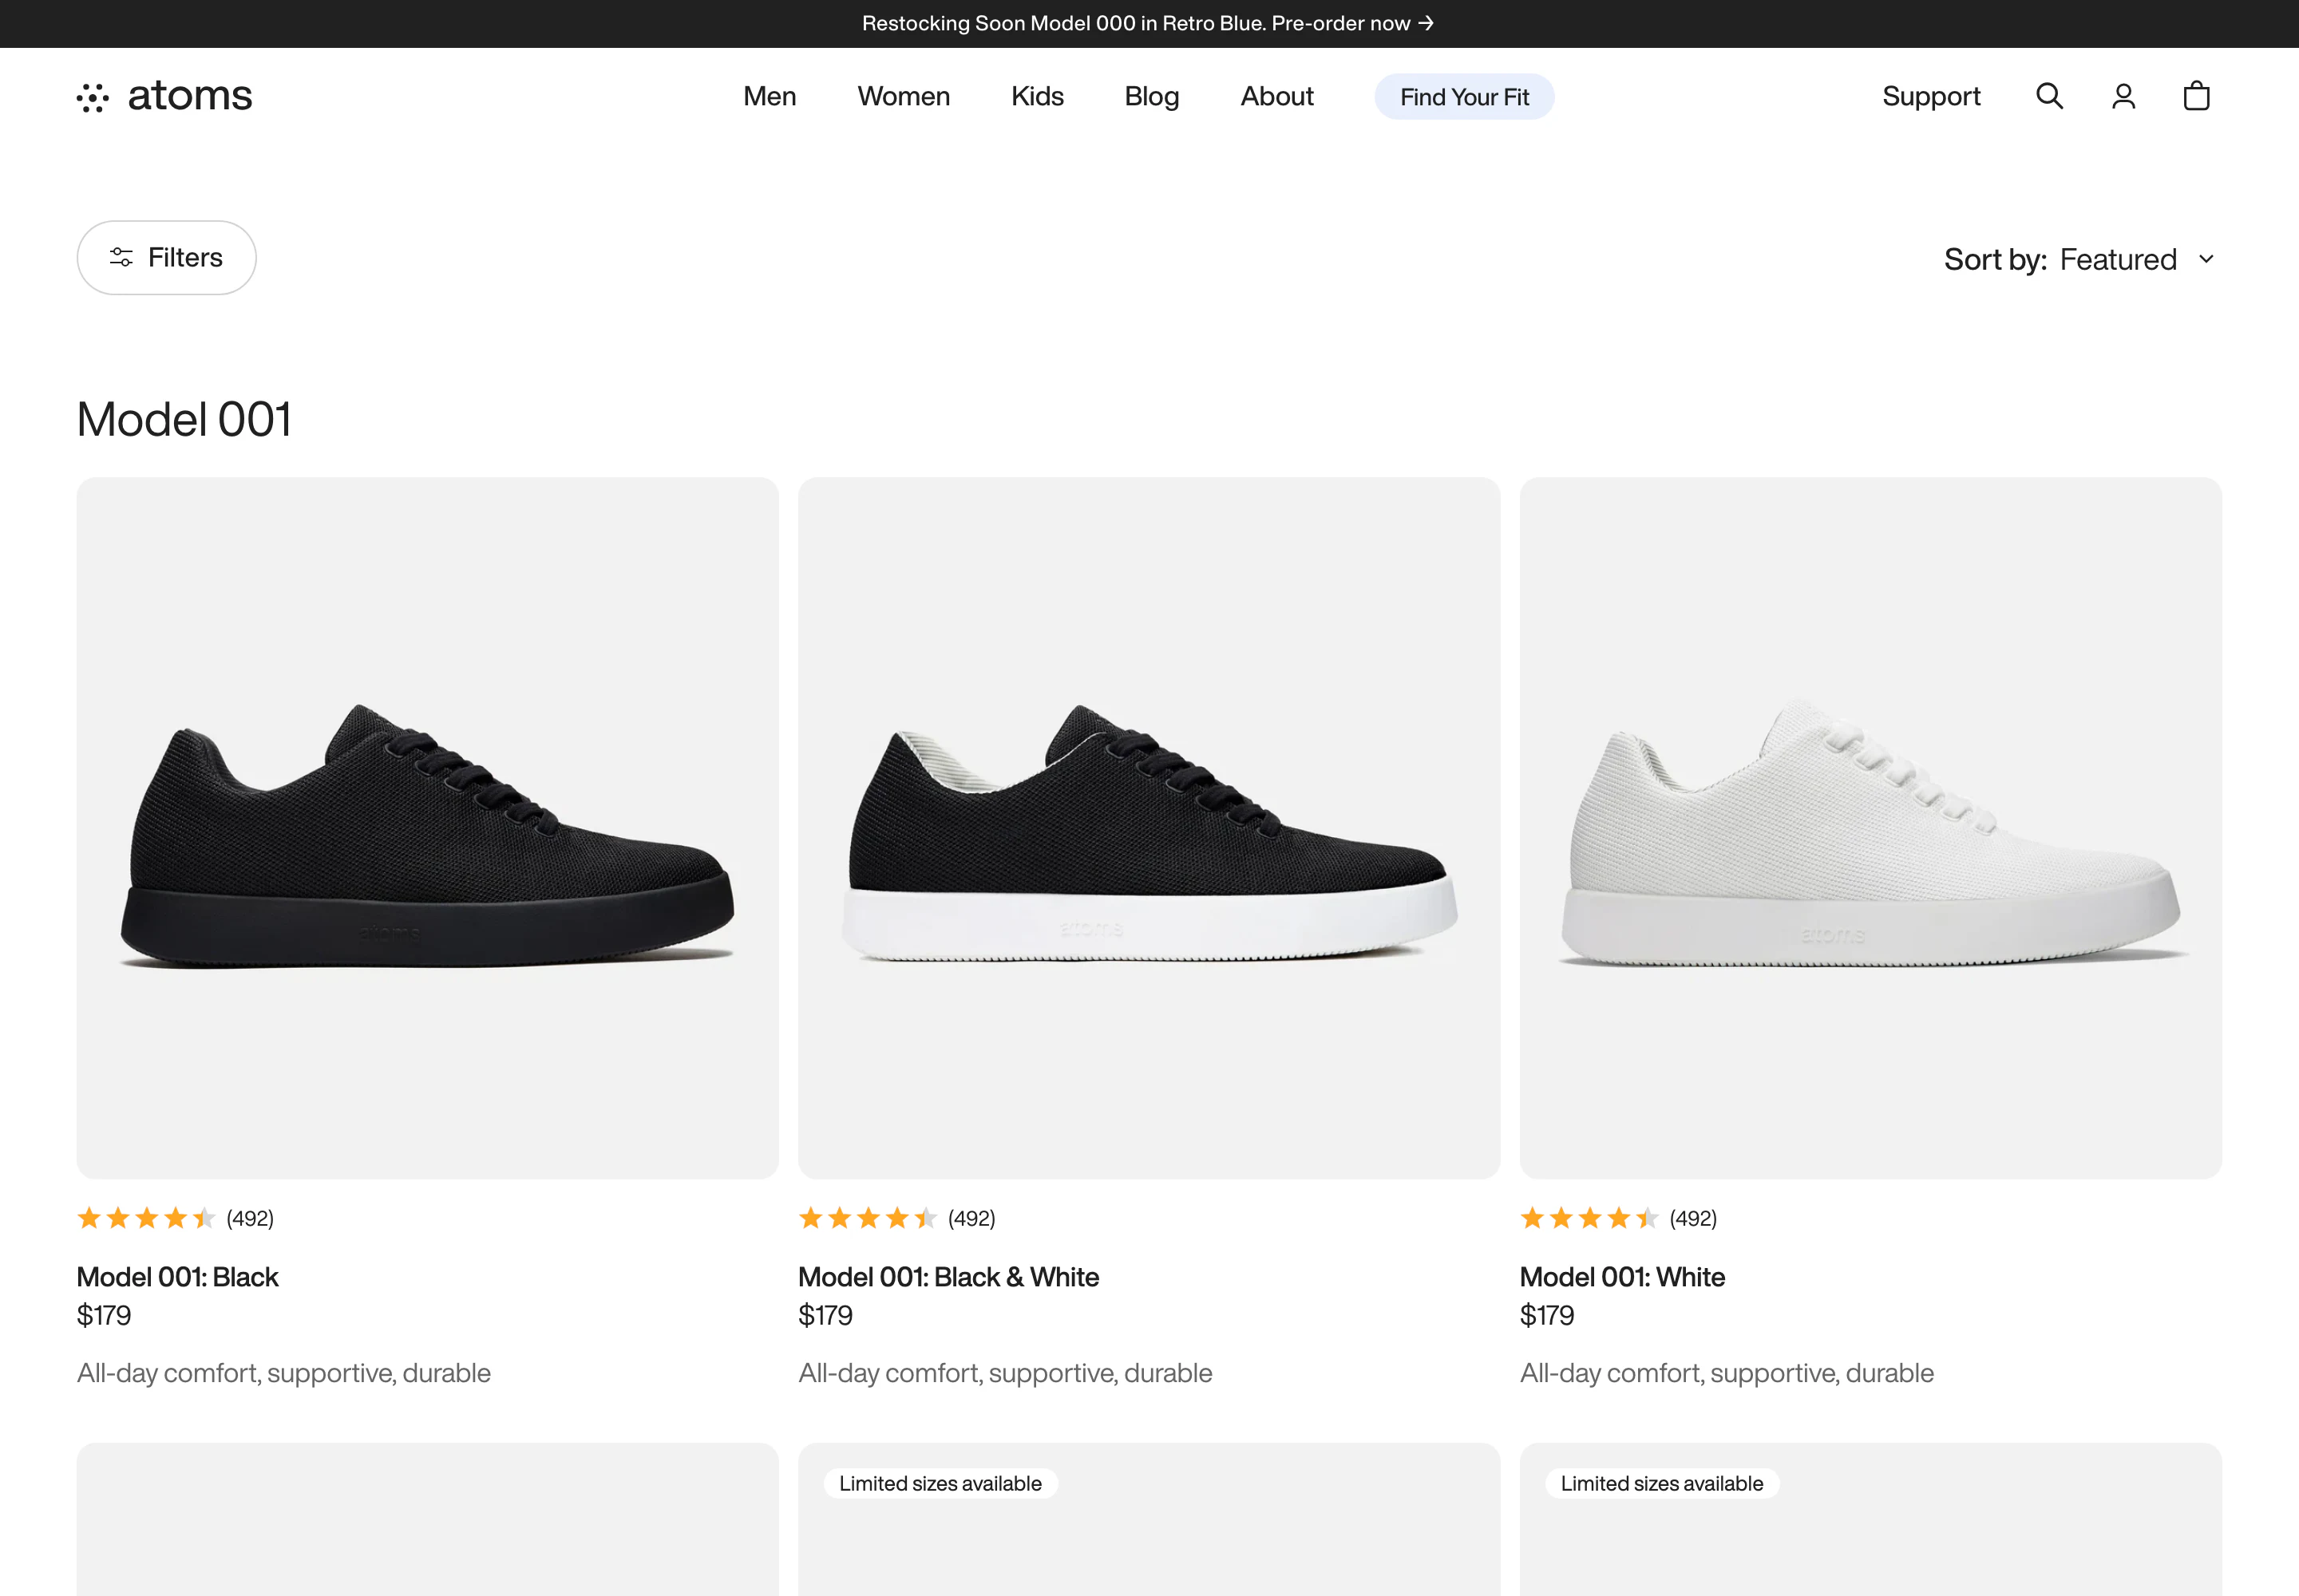Click the Model 001: Black & White title
This screenshot has height=1596, width=2299.
pyautogui.click(x=948, y=1277)
